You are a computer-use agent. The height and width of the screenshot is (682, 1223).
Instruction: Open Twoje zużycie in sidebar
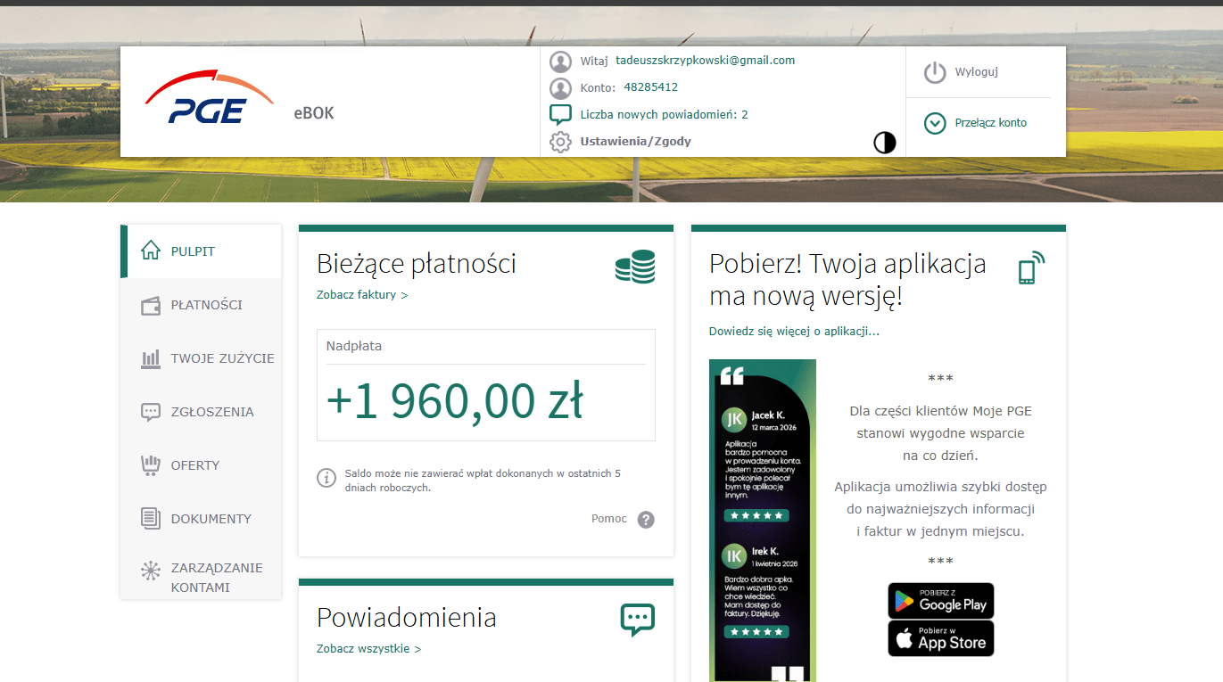[201, 358]
